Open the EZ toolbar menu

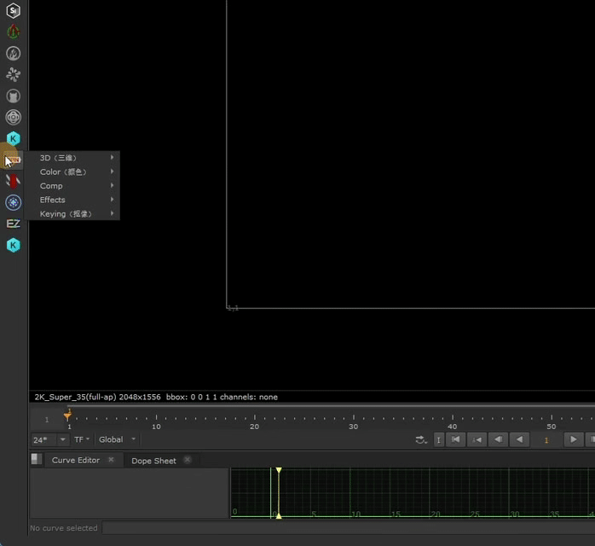(x=14, y=224)
